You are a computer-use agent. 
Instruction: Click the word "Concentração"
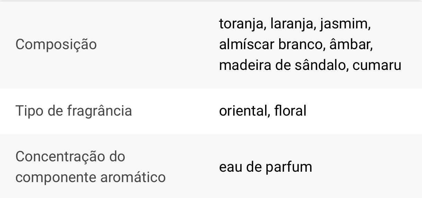pyautogui.click(x=61, y=156)
